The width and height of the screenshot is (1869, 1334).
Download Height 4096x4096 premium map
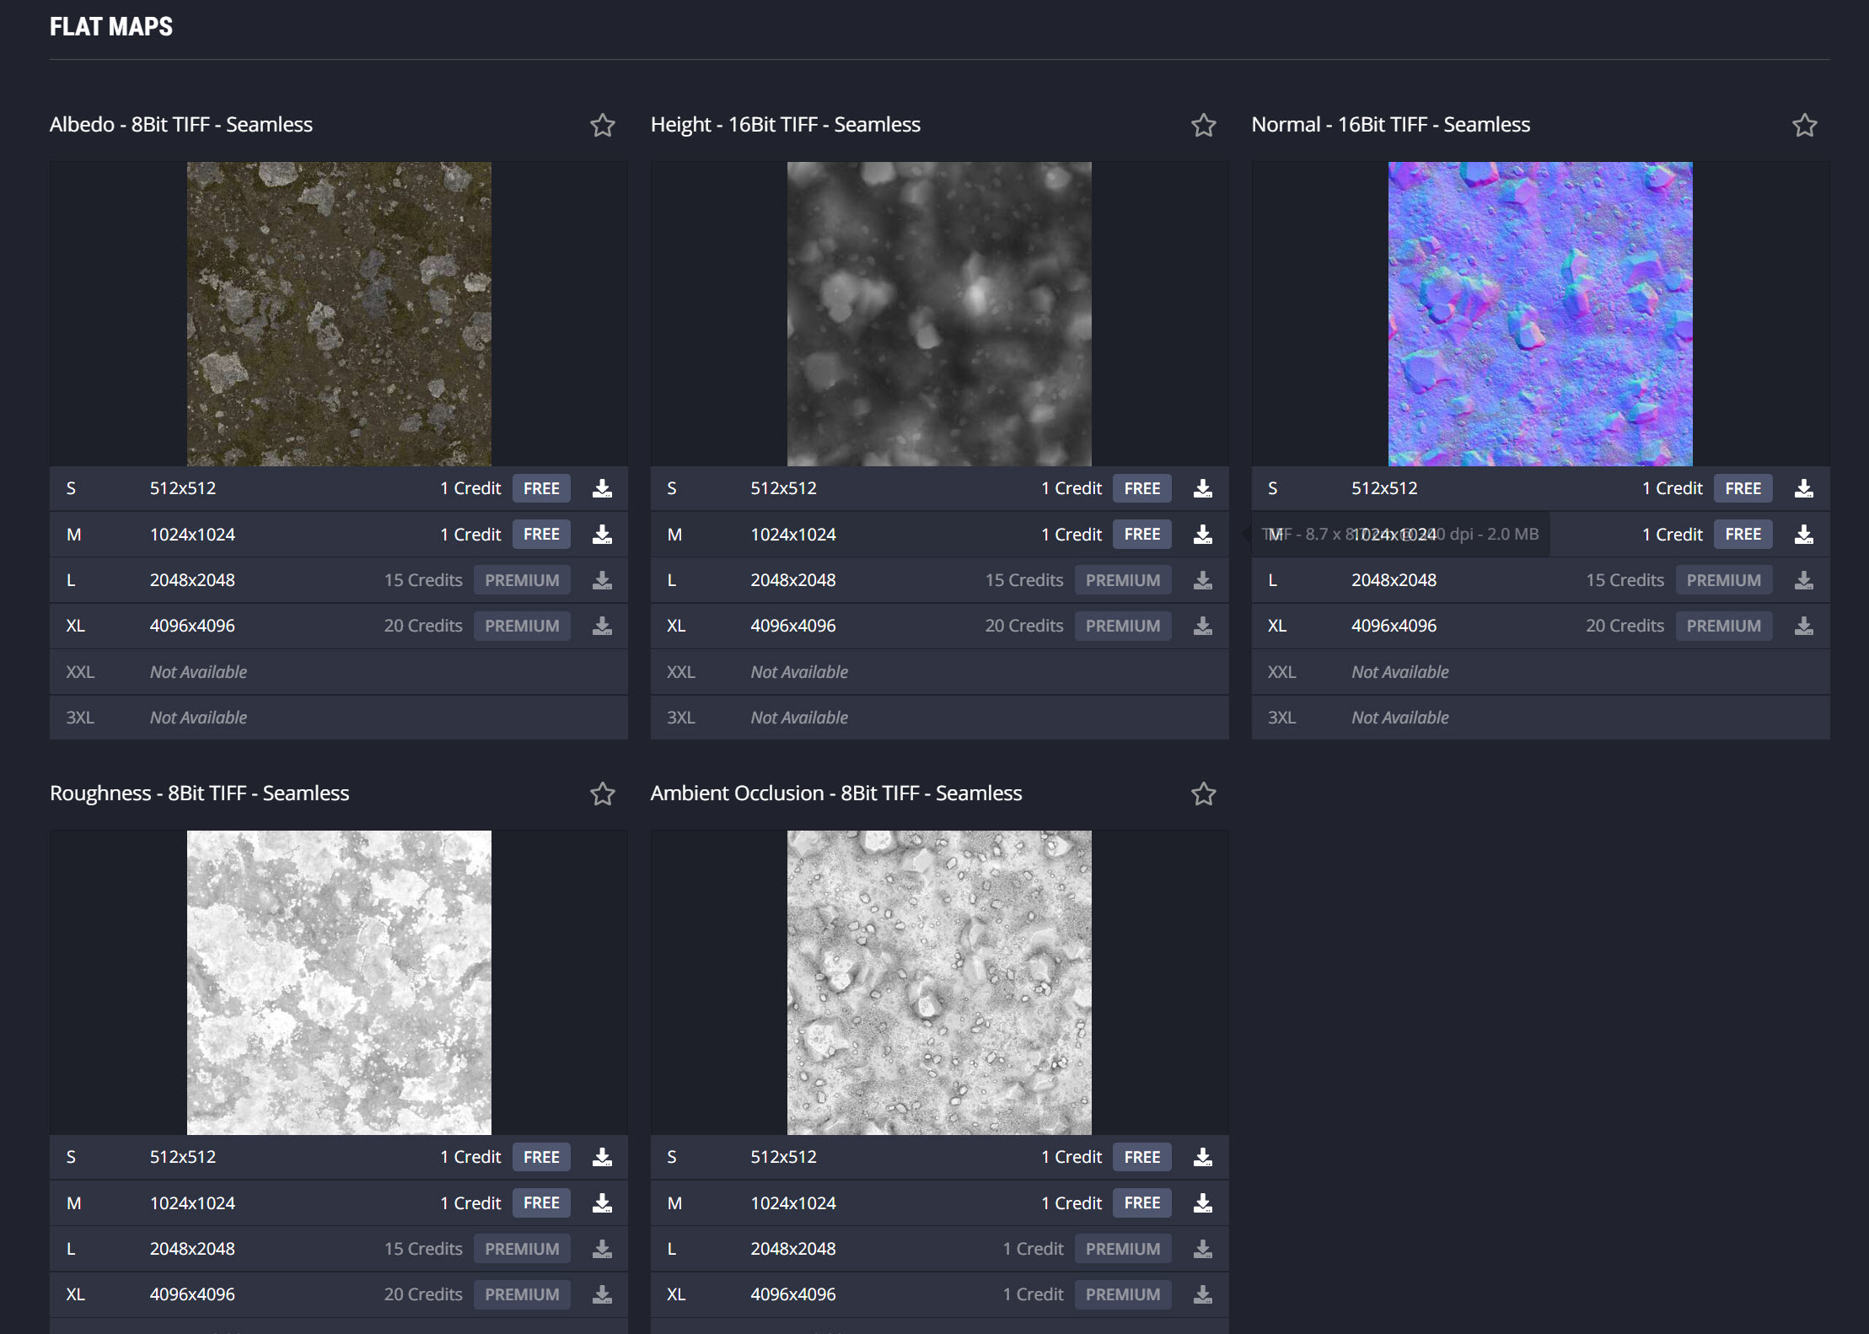1203,627
